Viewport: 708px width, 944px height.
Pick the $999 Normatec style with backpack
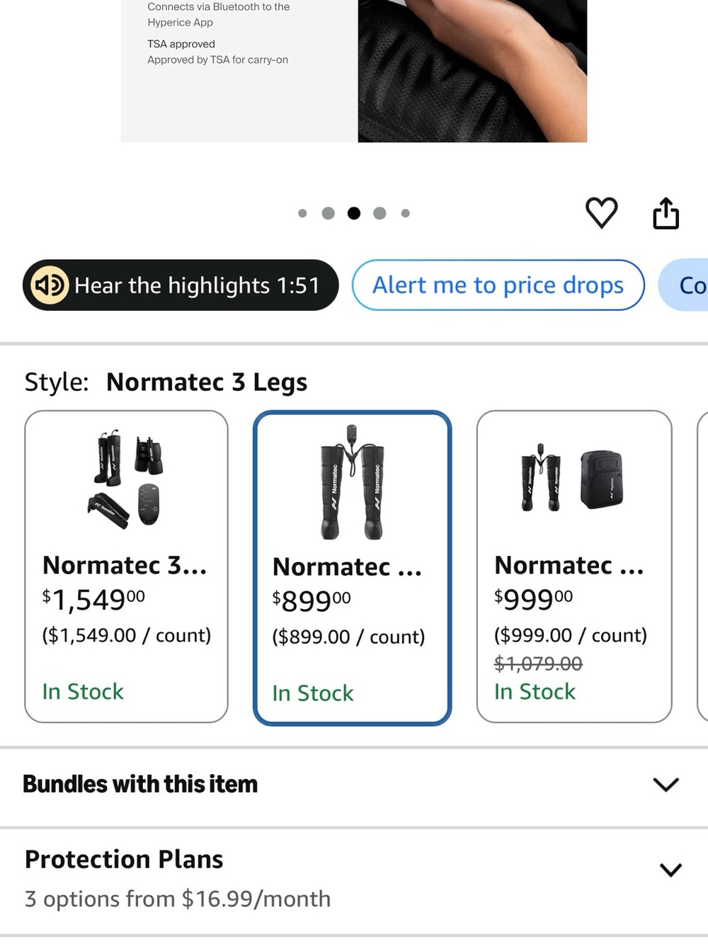[574, 567]
